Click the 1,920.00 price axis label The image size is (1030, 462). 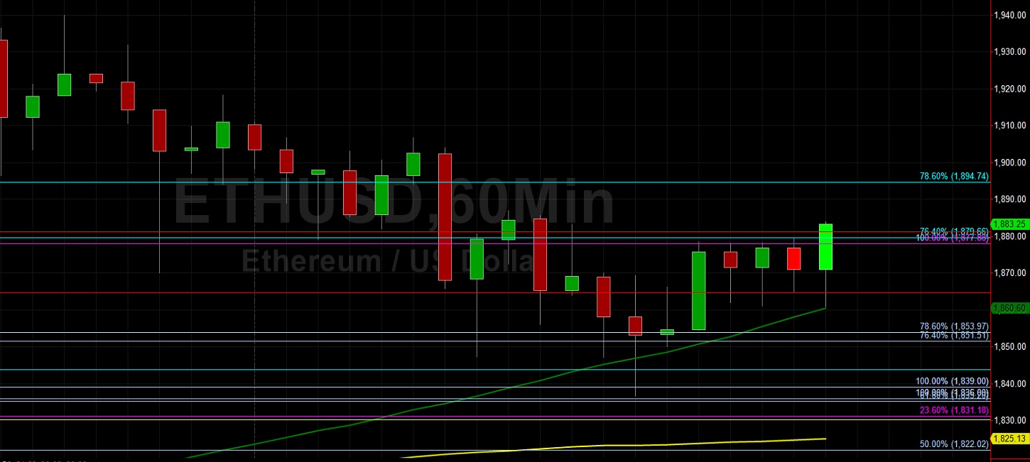[1011, 89]
